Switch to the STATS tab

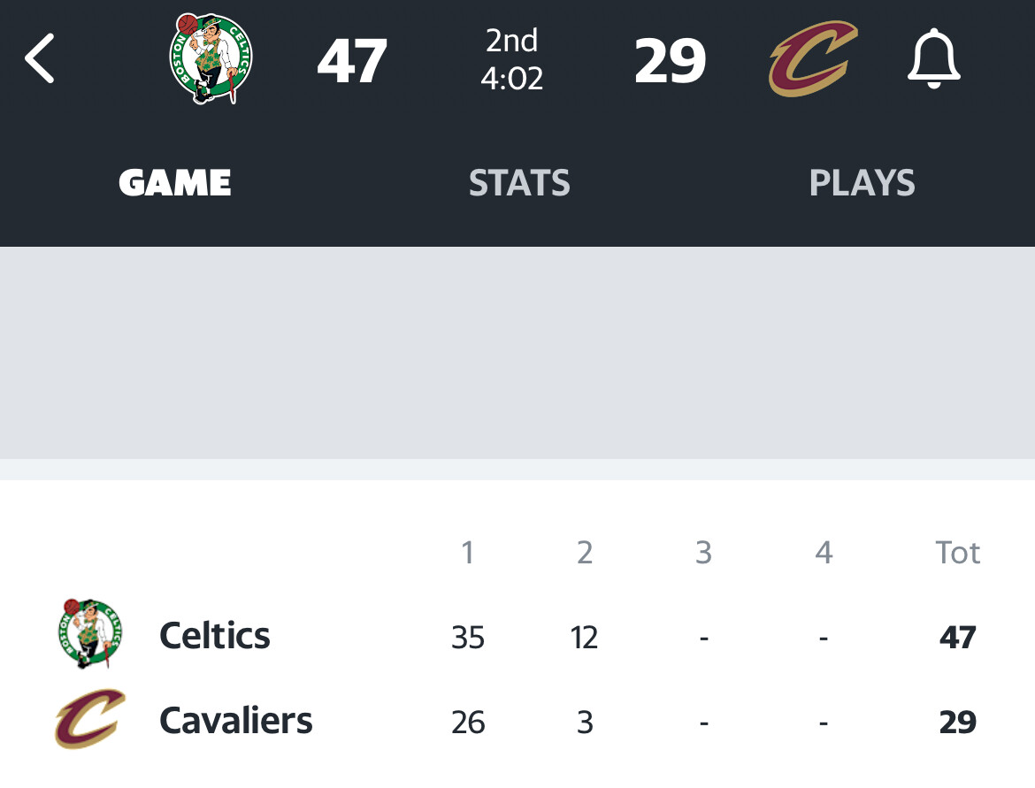coord(519,183)
